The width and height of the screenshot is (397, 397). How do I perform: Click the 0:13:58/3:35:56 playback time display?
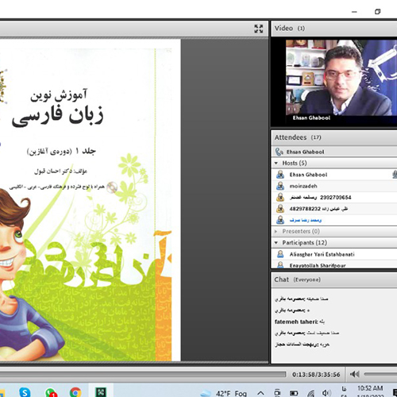pos(316,375)
